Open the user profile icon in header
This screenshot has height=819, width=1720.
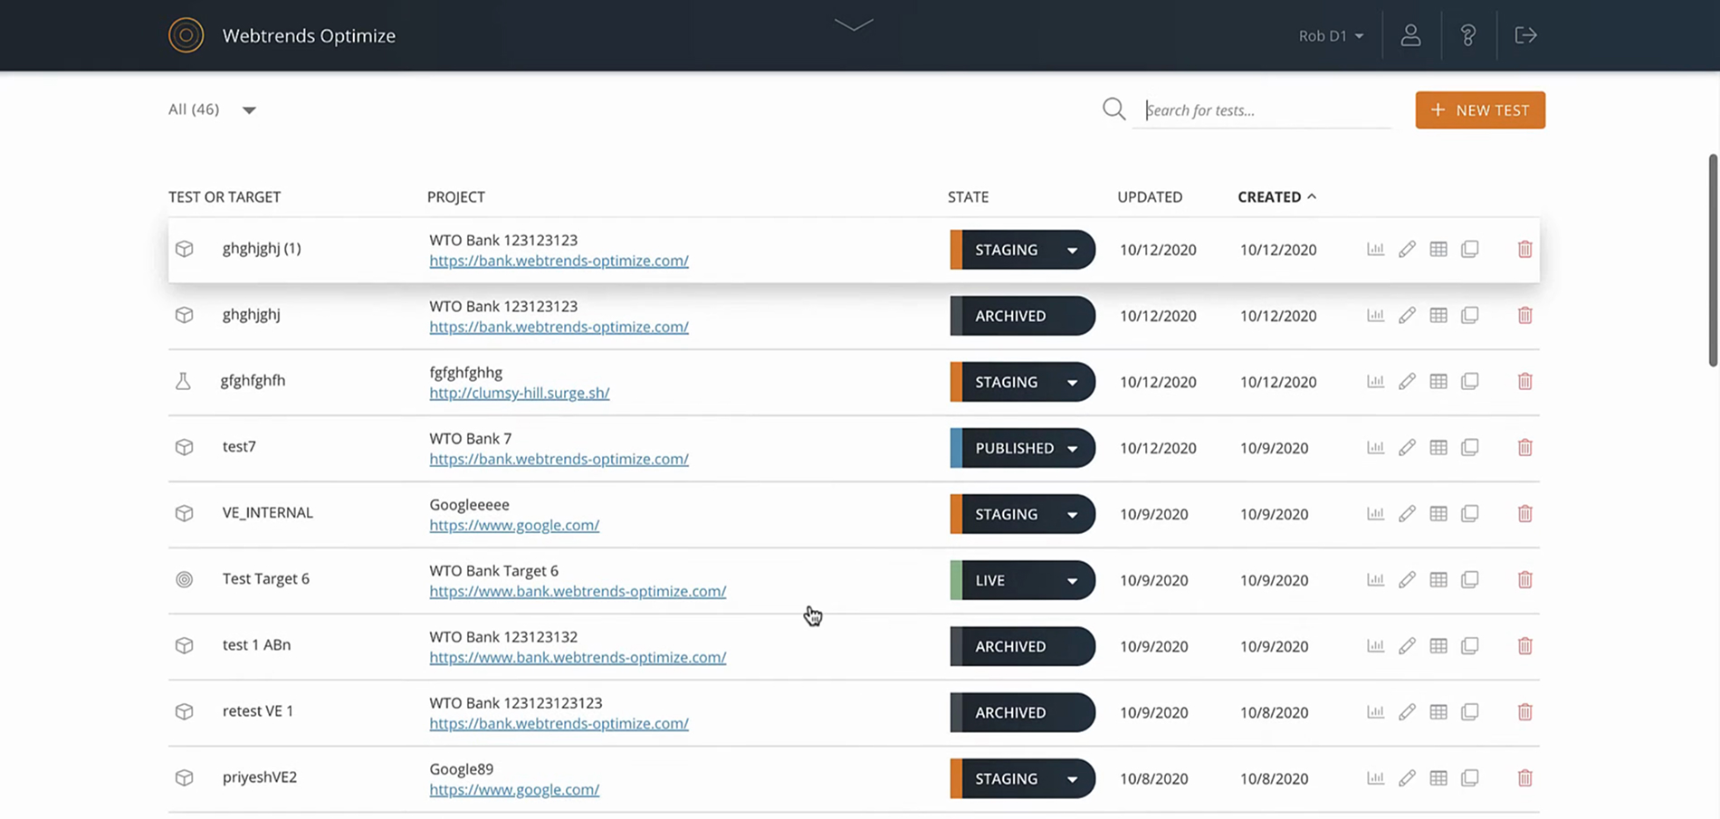pyautogui.click(x=1410, y=35)
